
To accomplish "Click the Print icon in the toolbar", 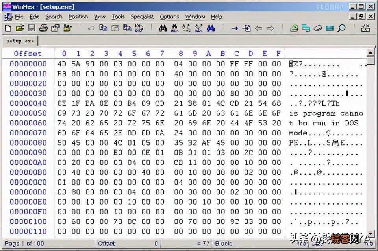I will (44, 28).
